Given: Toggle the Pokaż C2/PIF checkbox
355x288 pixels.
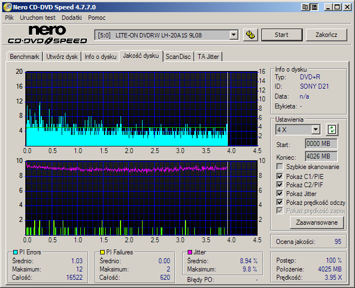Looking at the screenshot, I should (280, 184).
